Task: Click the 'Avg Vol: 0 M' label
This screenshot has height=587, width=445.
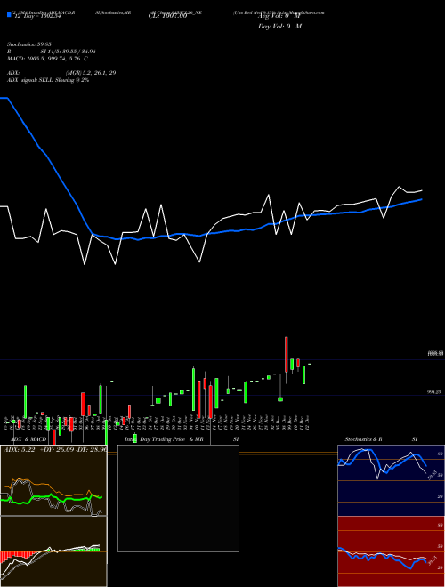Action: tap(279, 17)
